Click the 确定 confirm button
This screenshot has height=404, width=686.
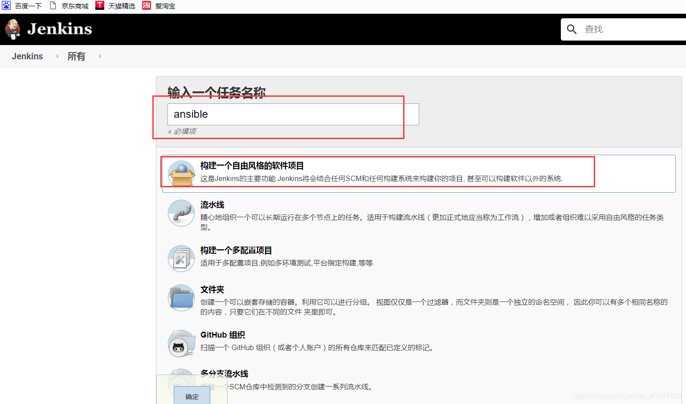(192, 396)
